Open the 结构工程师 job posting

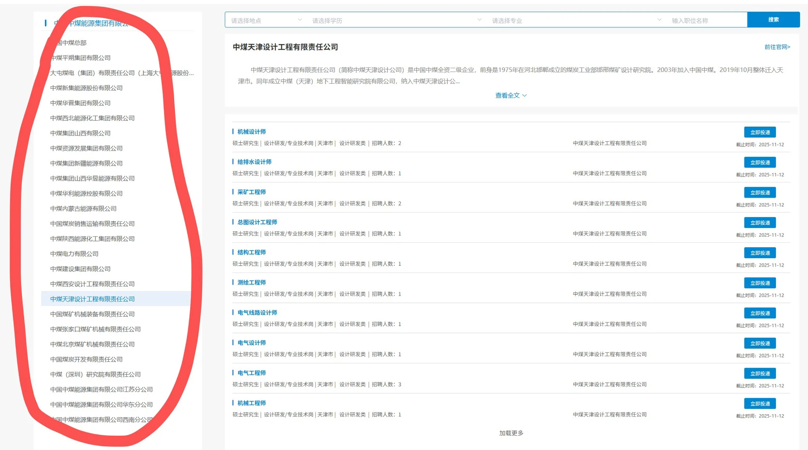point(251,252)
